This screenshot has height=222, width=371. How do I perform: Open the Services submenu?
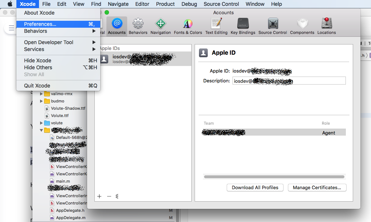pos(58,49)
